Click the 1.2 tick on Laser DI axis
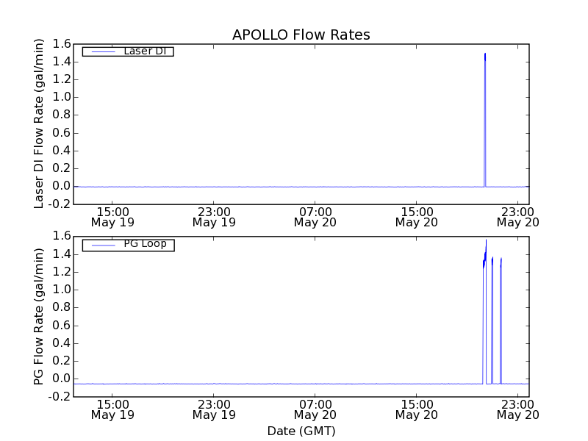588x441 pixels. [62, 79]
